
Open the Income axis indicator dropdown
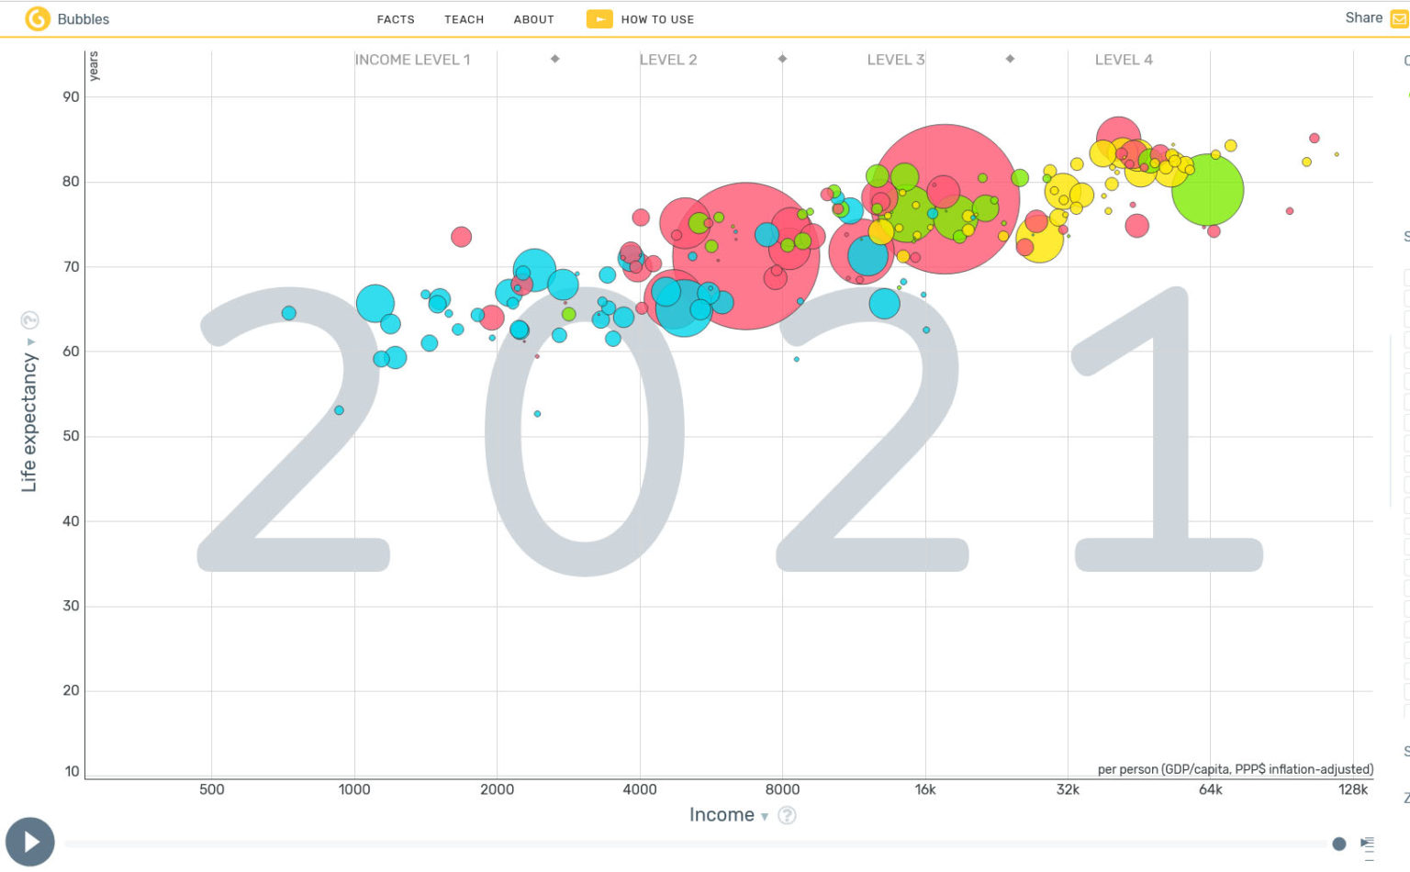765,816
